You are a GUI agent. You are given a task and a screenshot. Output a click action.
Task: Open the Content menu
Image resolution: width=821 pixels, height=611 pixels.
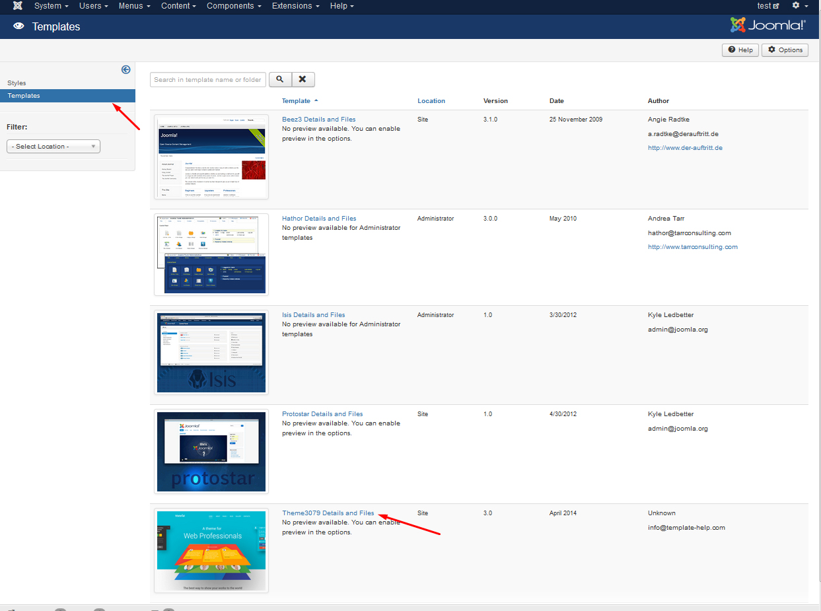click(178, 6)
